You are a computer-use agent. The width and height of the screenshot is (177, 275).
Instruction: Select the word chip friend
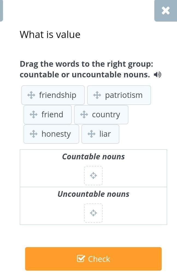tap(52, 115)
